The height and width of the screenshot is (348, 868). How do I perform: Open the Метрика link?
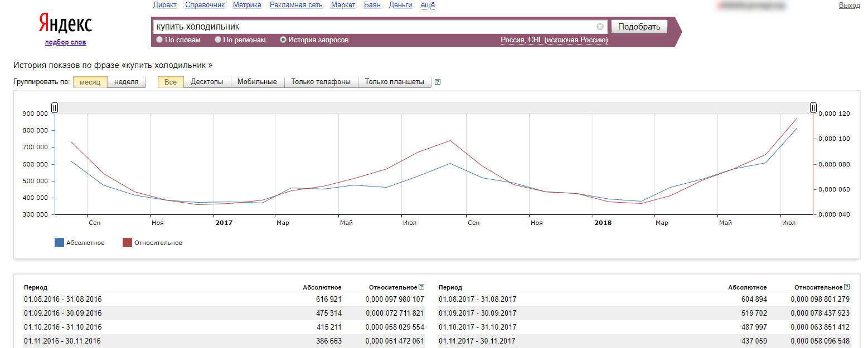pyautogui.click(x=247, y=5)
